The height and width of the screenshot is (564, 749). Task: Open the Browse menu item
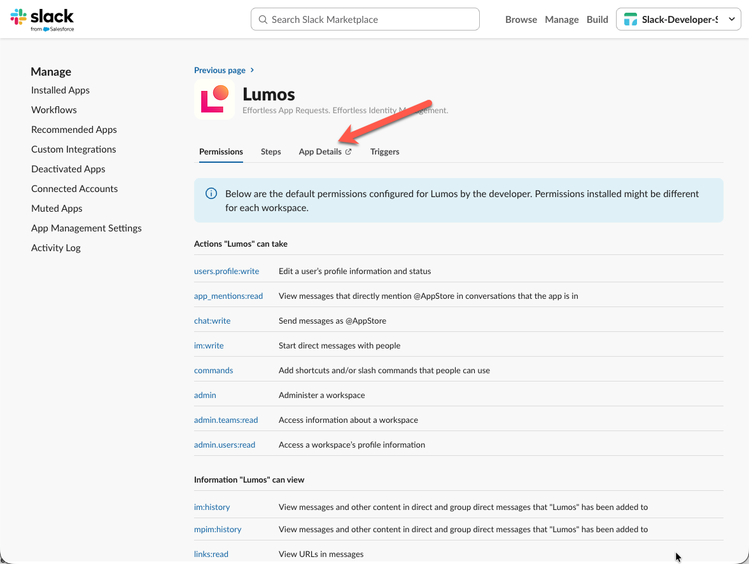[521, 20]
